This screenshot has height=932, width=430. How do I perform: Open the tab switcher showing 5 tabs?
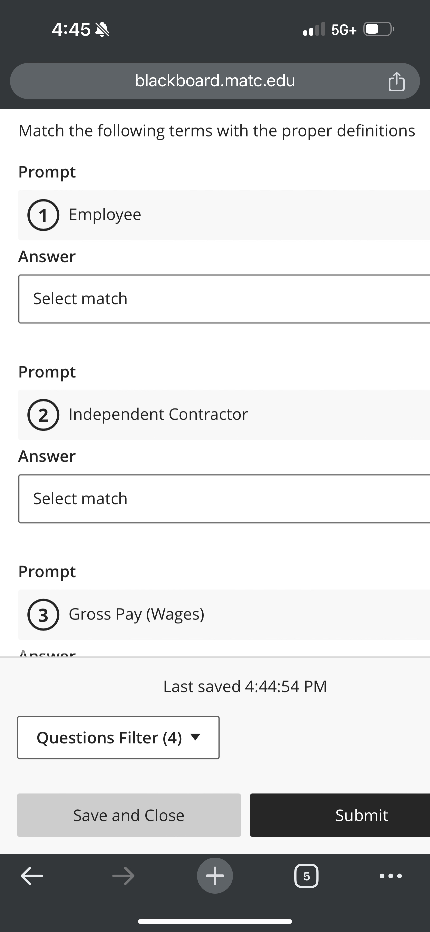(306, 876)
